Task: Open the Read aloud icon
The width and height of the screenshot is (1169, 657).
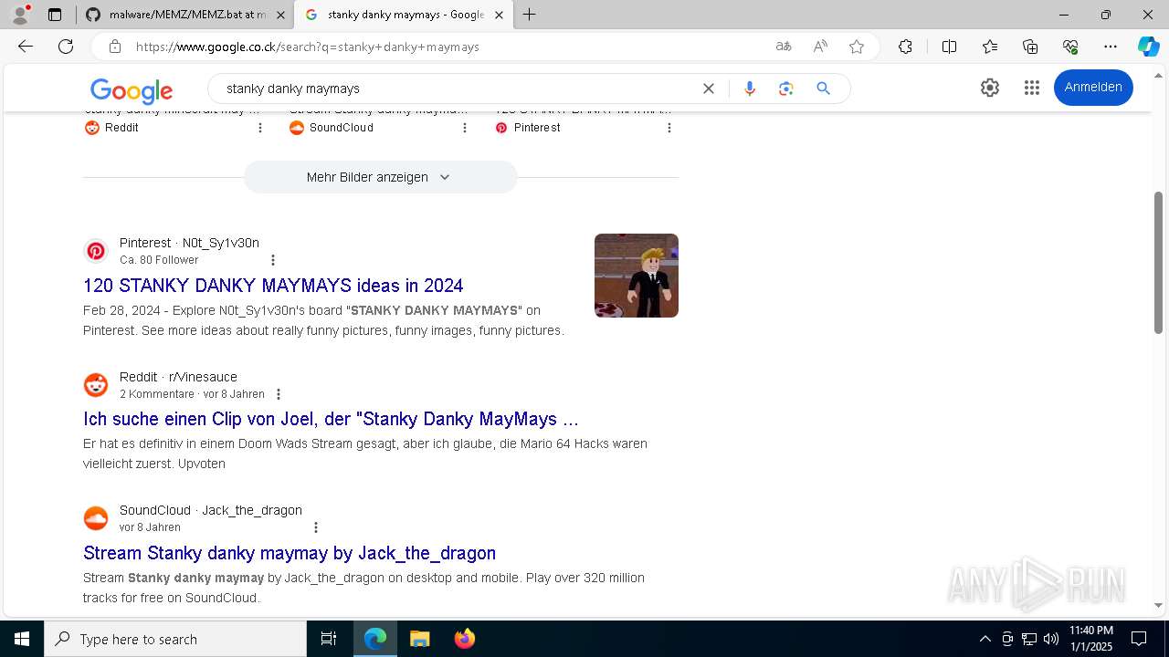Action: 820,47
